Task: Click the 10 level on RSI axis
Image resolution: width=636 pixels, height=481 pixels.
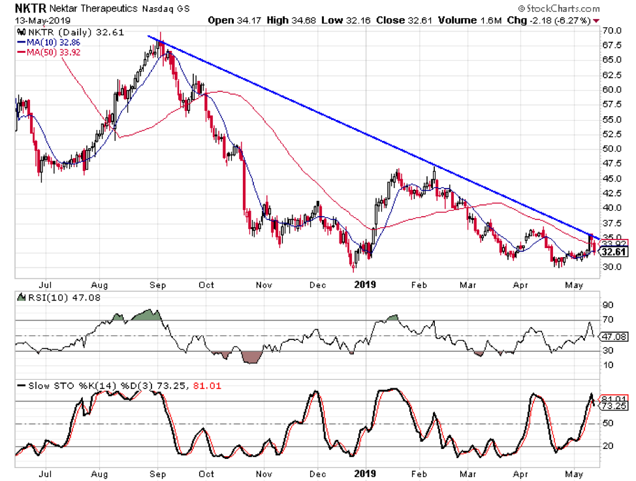Action: (608, 365)
